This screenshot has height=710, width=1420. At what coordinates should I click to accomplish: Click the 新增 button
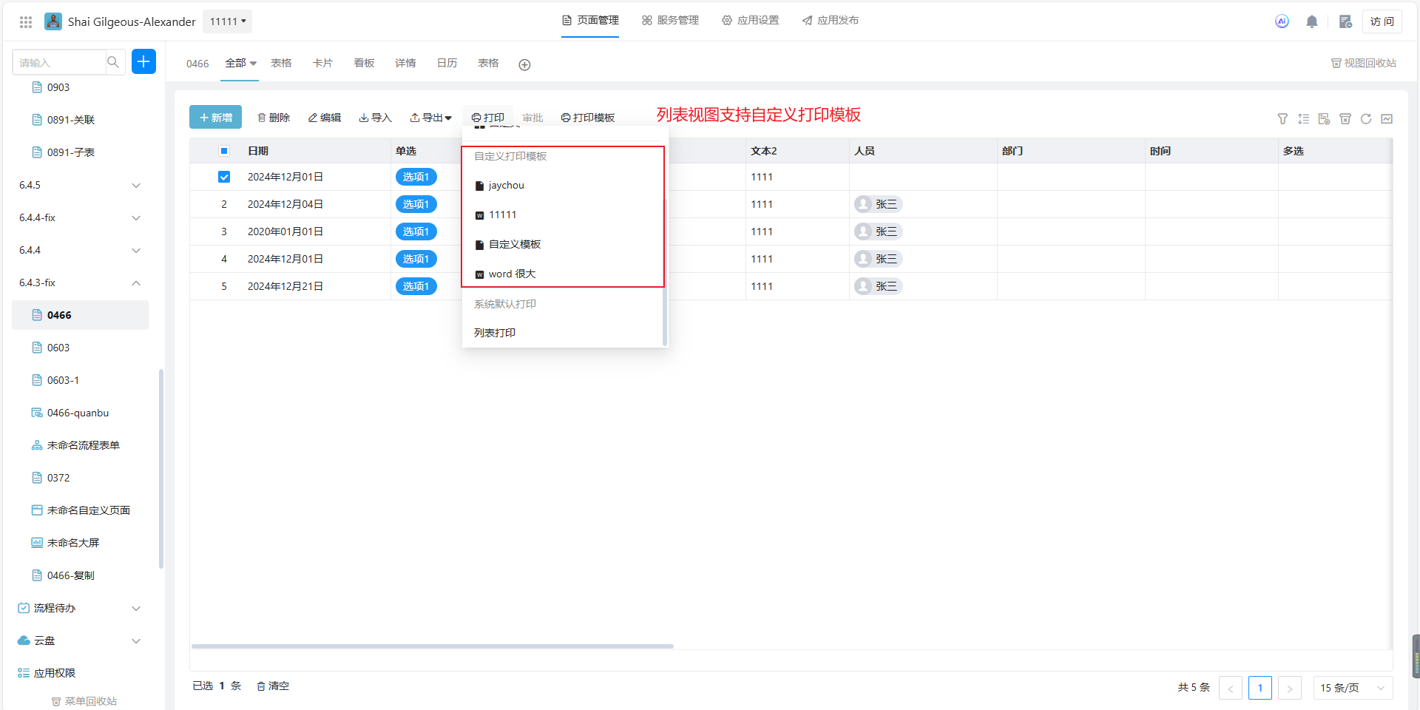coord(215,118)
